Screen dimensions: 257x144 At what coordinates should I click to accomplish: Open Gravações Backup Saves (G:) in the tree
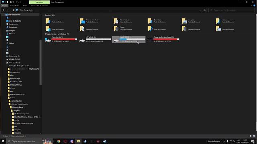(x=19, y=66)
